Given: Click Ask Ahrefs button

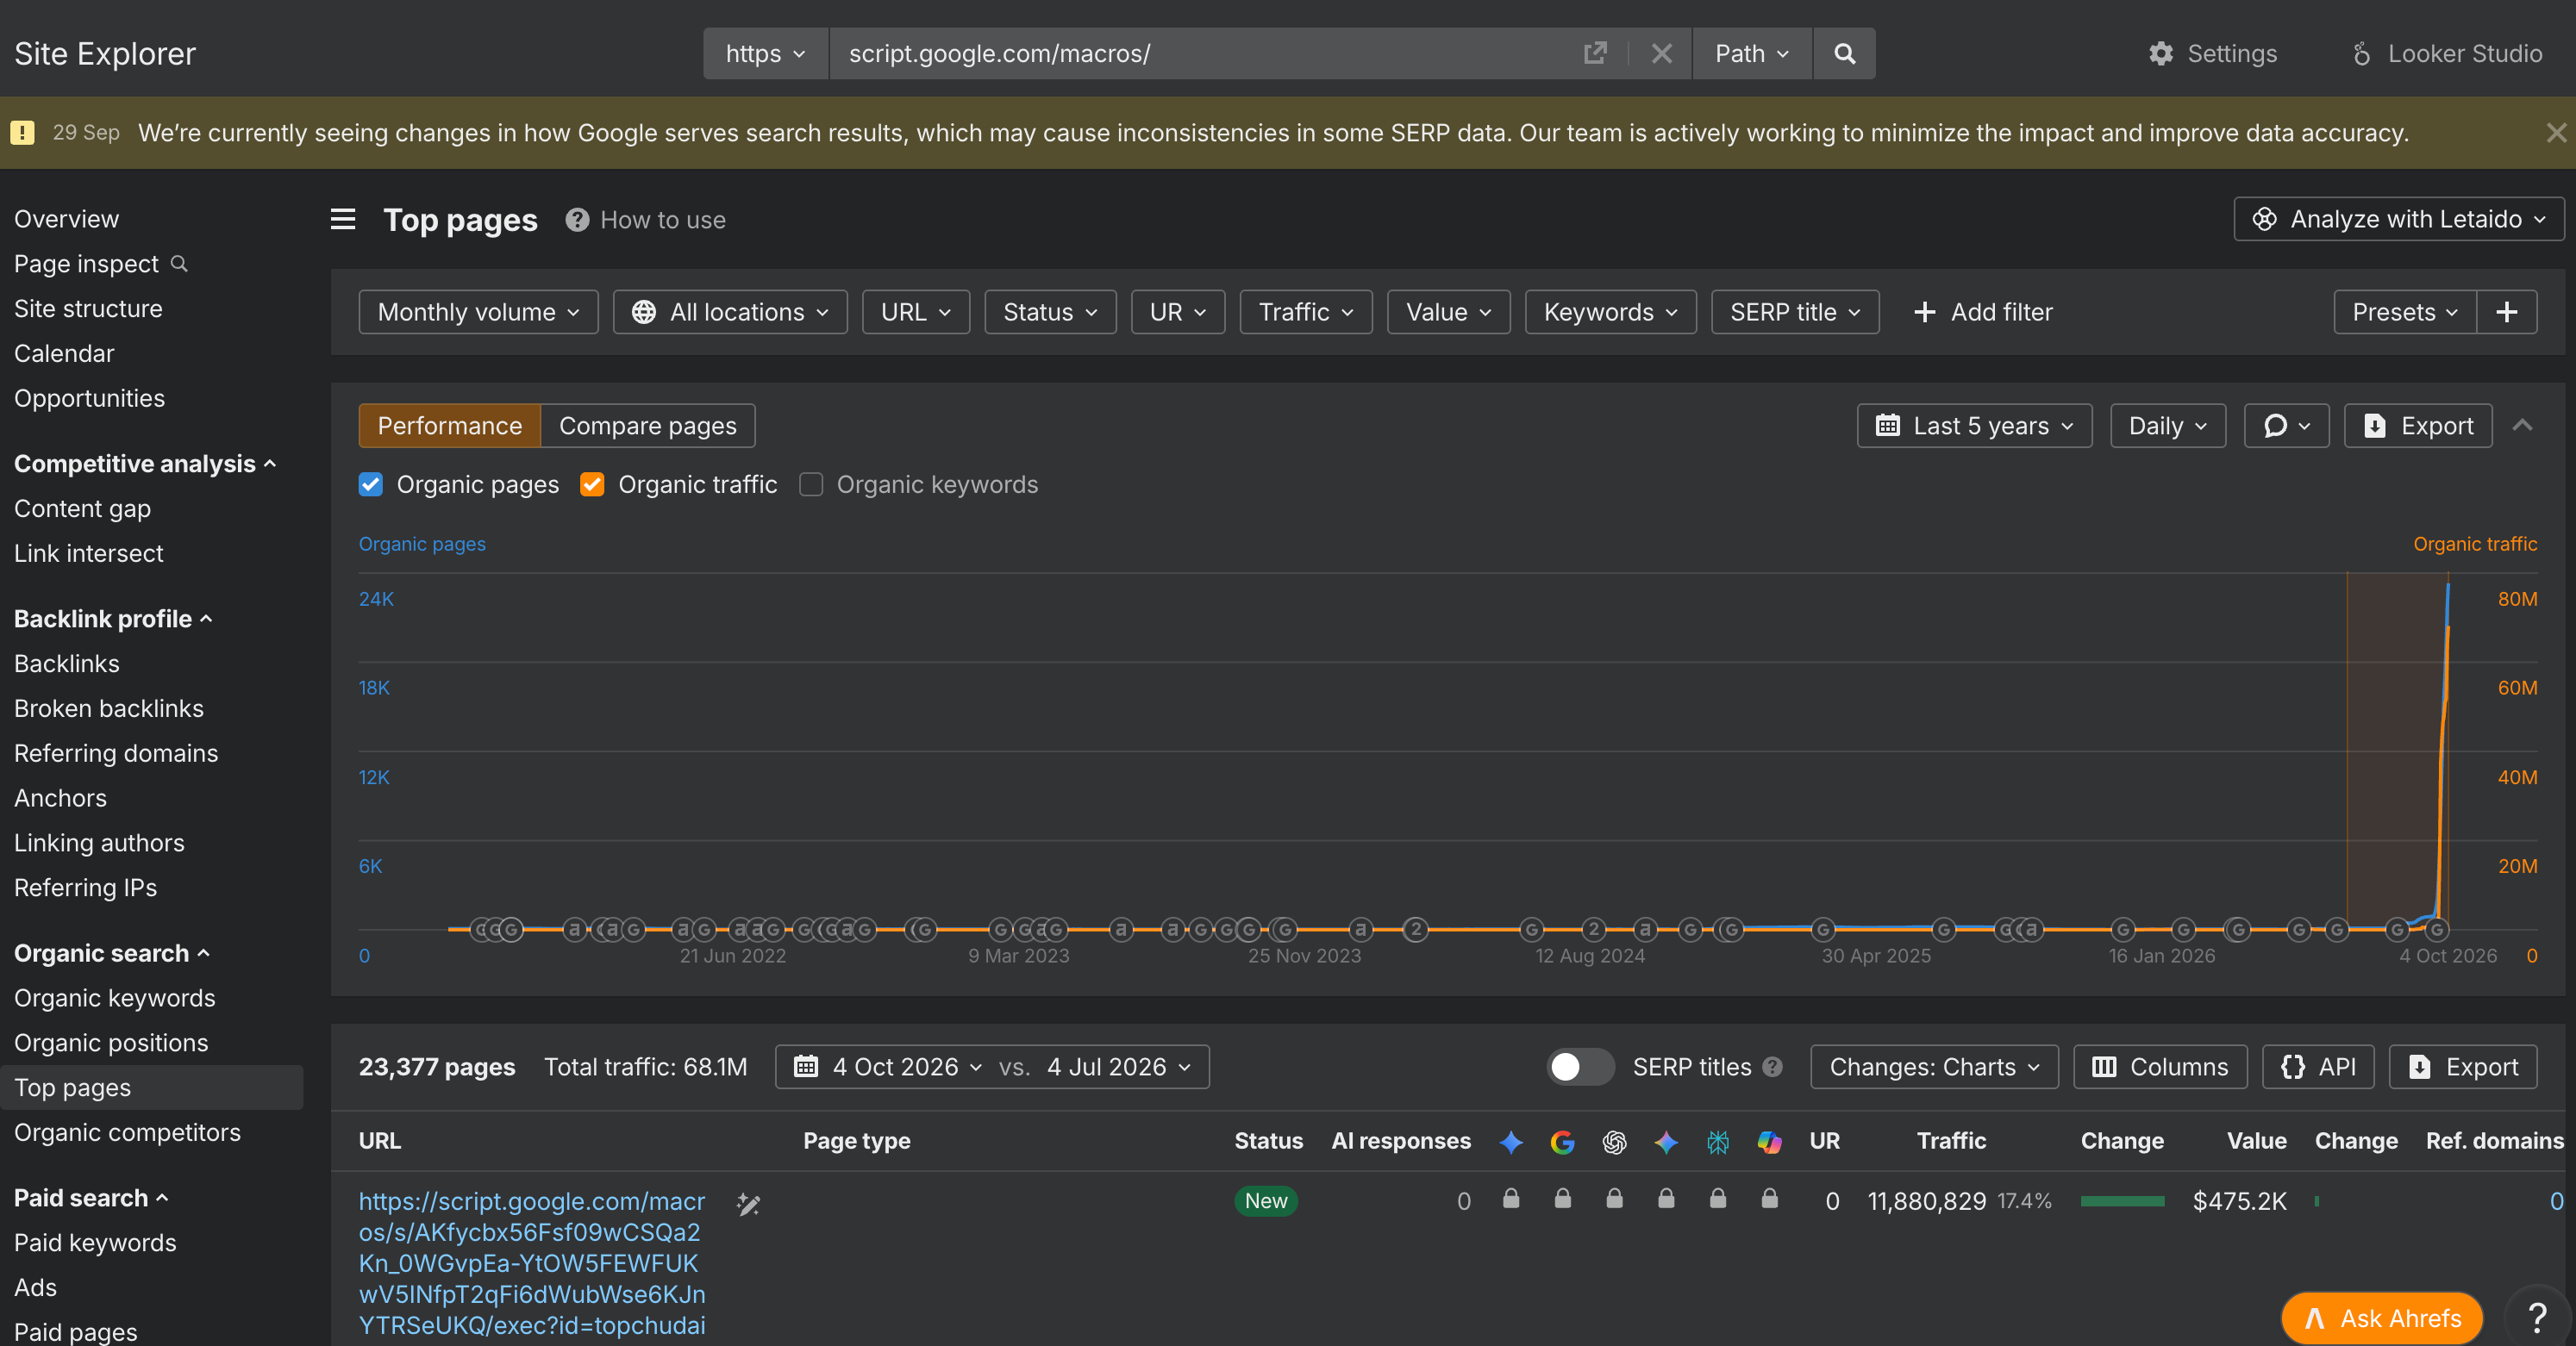Looking at the screenshot, I should coord(2382,1318).
